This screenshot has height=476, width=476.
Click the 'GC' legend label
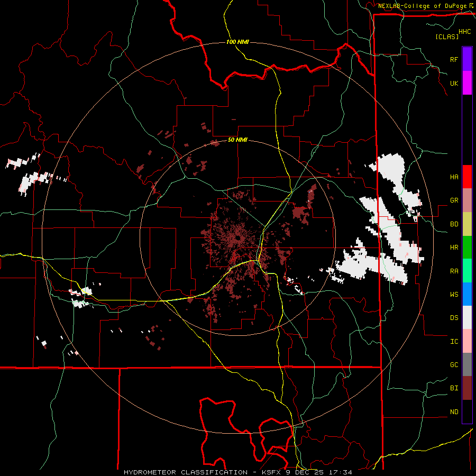[454, 365]
